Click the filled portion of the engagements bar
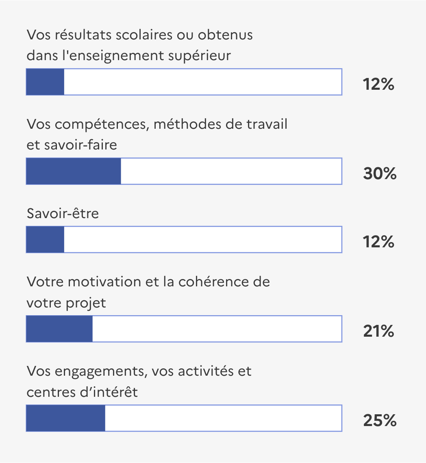The height and width of the screenshot is (463, 426). pos(65,418)
